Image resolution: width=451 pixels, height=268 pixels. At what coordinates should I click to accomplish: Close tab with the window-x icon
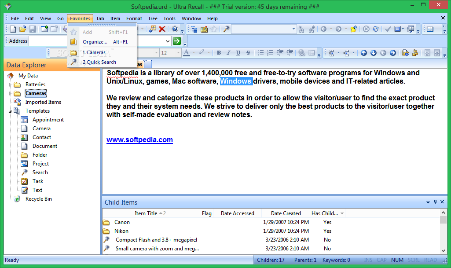54,29
